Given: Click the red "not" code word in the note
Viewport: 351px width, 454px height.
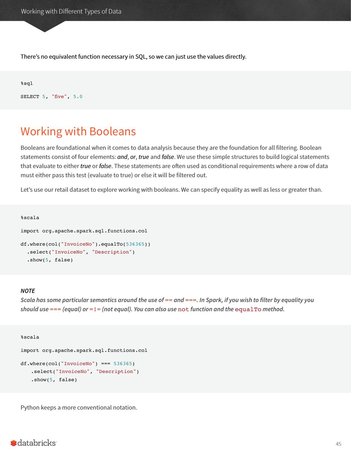Looking at the screenshot, I should tap(184, 309).
